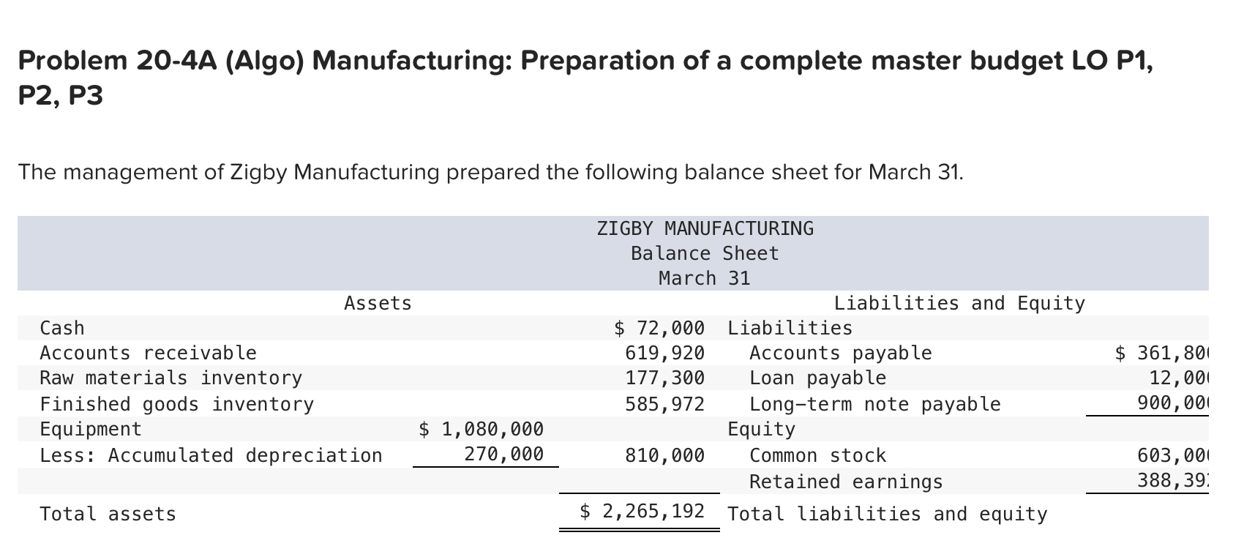1244x557 pixels.
Task: Click the 'Liabilities and Equity' column heading
Action: coord(959,303)
